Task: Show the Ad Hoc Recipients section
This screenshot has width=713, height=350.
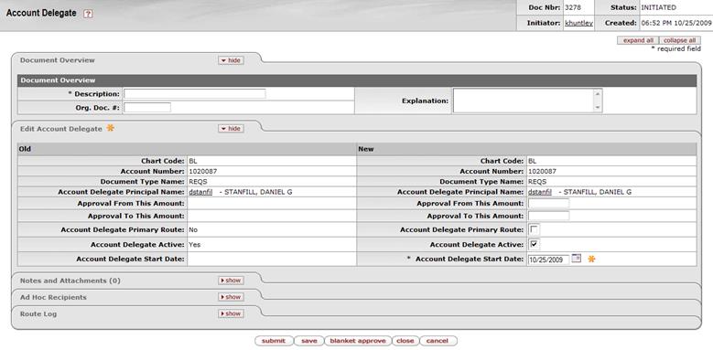Action: coord(231,297)
